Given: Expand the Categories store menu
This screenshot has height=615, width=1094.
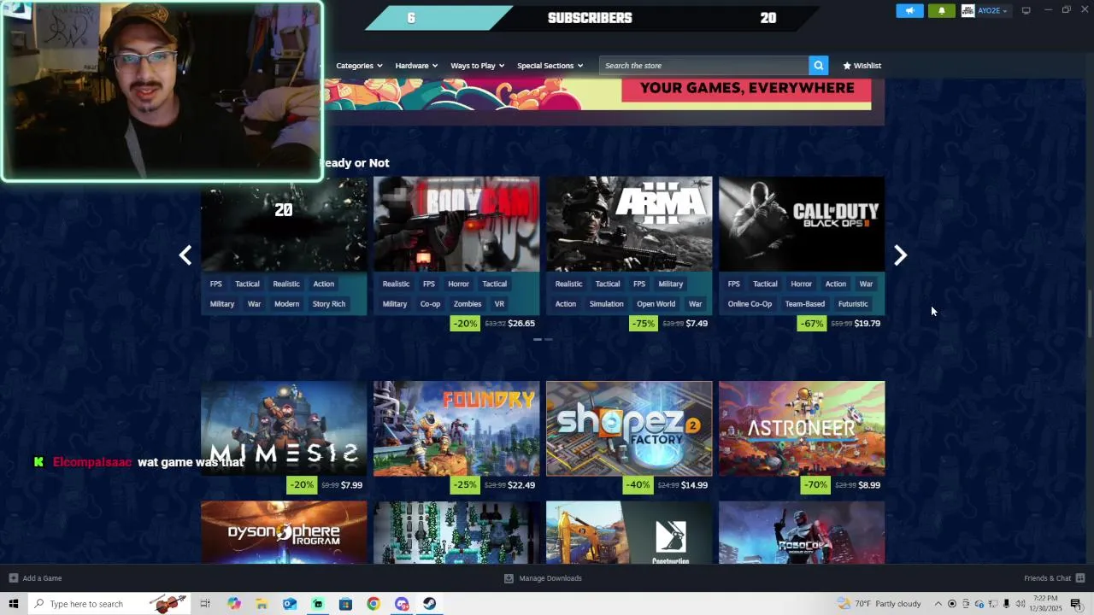Looking at the screenshot, I should point(359,66).
